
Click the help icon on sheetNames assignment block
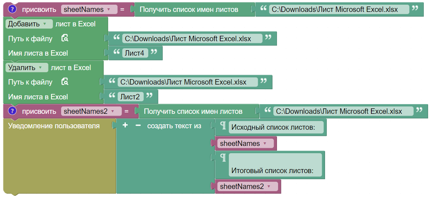click(x=12, y=9)
